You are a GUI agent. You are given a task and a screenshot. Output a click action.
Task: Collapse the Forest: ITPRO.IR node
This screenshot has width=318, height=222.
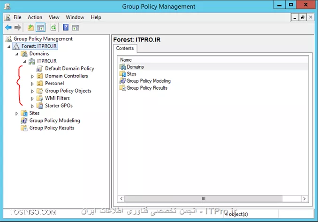click(9, 47)
